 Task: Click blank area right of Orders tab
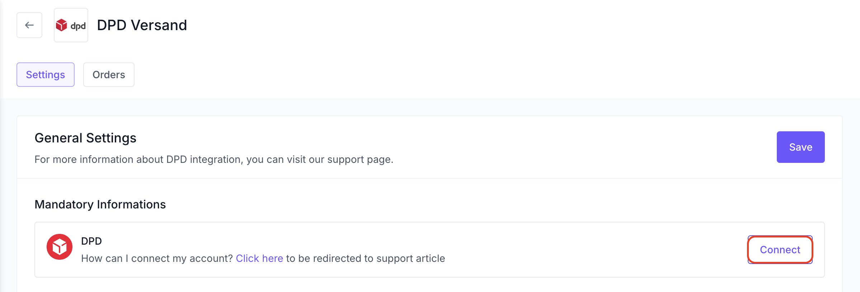466,75
